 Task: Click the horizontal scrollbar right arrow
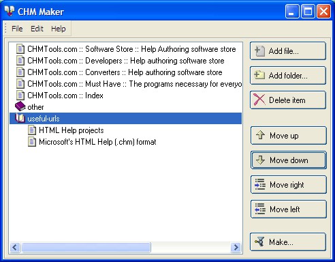[236, 247]
